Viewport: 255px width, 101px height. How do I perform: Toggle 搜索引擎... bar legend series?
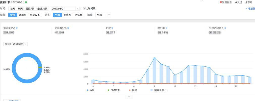pos(158,90)
